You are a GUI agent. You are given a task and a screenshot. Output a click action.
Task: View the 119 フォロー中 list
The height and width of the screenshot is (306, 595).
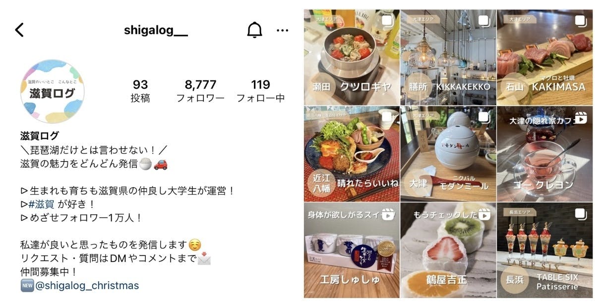click(260, 91)
